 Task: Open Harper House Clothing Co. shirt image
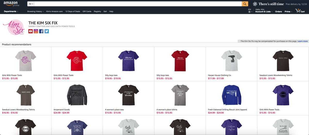pyautogui.click(x=231, y=61)
